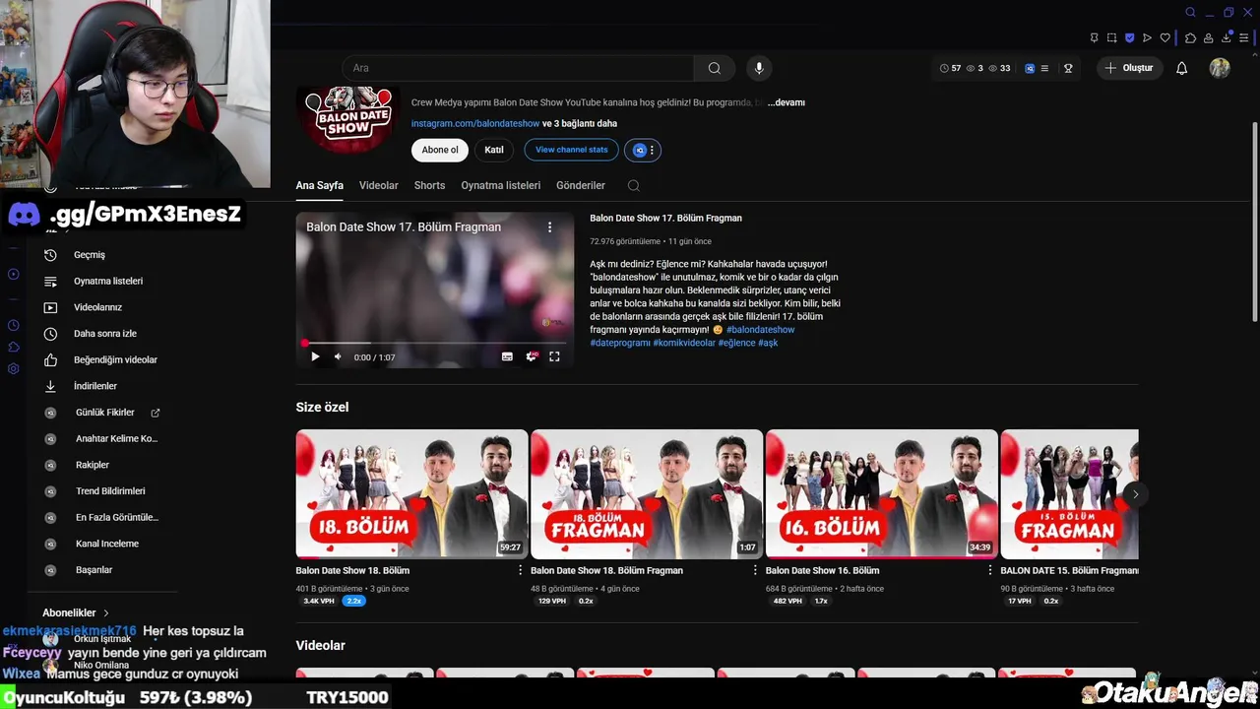Click the browser tab search icon at top
Screen dimensions: 1260x709
[1190, 12]
